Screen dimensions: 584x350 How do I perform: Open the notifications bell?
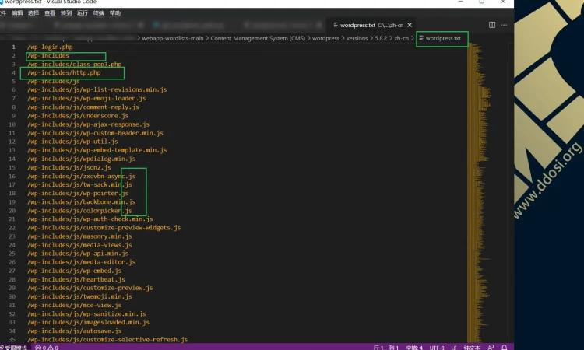coord(505,348)
